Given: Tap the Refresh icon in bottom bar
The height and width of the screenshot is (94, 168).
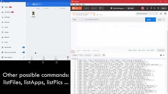Looking at the screenshot, I should 56,57.
